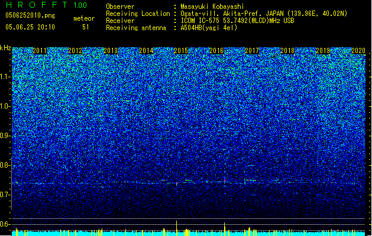This screenshot has height=236, width=372.
Task: Click the tall yellow power spike under 2016
Action: tap(224, 229)
